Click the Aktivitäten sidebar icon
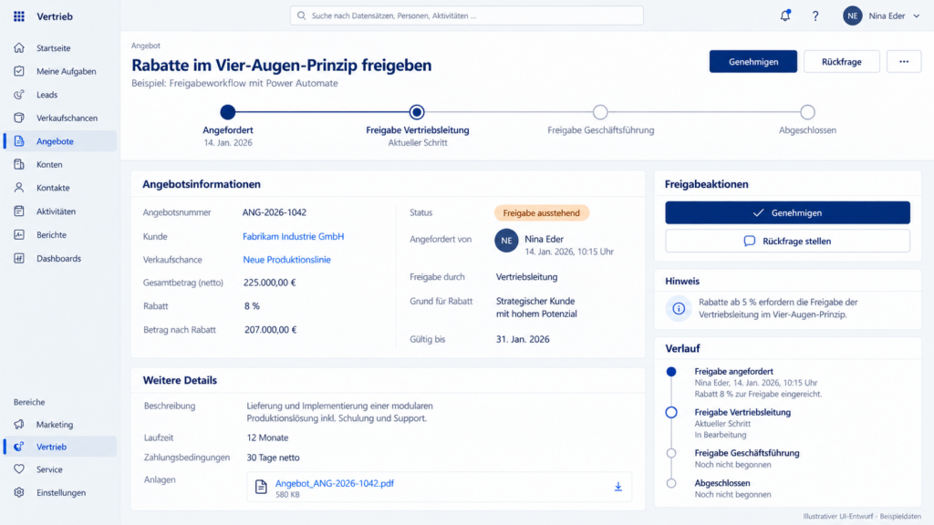 [x=19, y=211]
